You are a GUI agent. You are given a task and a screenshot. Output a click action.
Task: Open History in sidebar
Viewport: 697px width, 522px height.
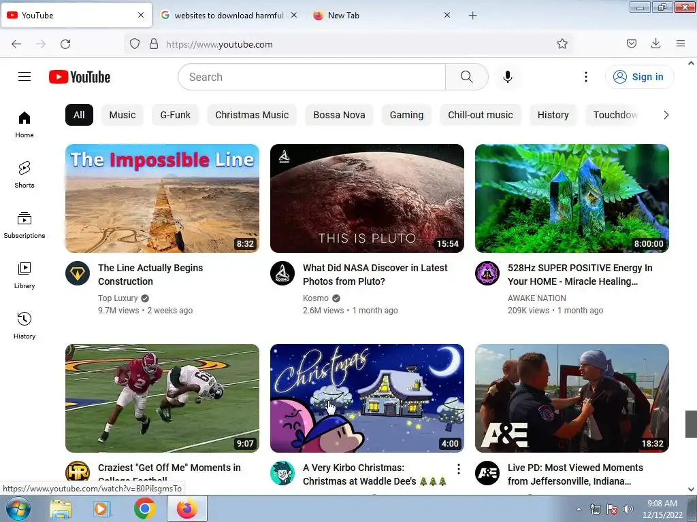click(x=25, y=326)
